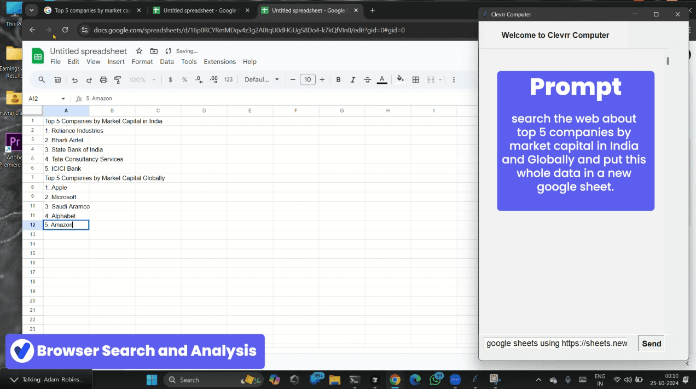Select cell with 3. Saudi Aramco
696x389 pixels.
point(67,207)
